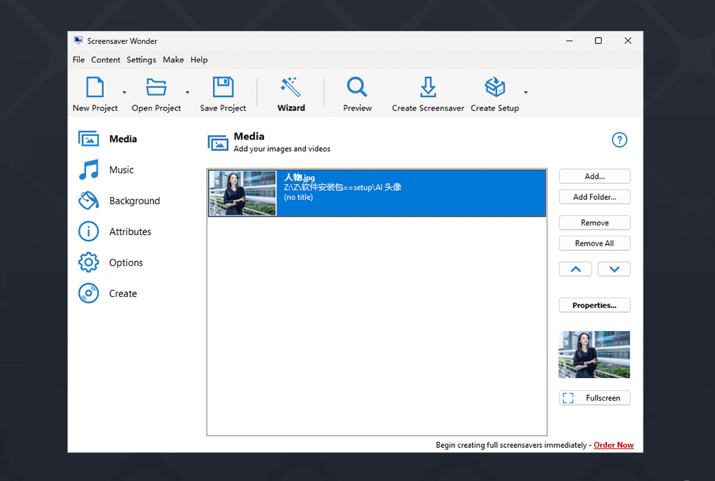Click the Create Screensaver download icon
715x481 pixels.
(x=428, y=87)
